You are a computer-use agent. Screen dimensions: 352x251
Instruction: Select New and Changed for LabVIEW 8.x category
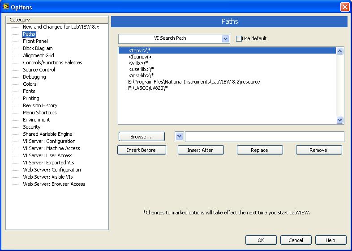(61, 27)
